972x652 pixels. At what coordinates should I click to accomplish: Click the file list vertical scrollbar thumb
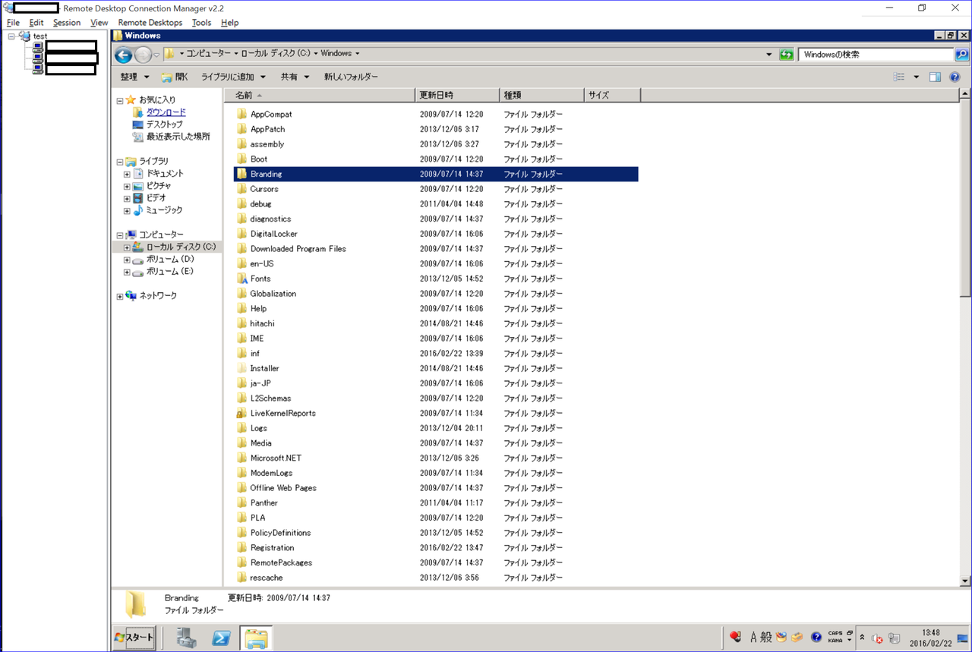click(965, 198)
